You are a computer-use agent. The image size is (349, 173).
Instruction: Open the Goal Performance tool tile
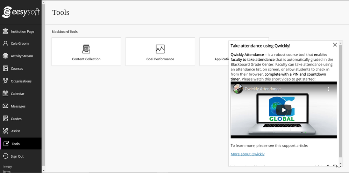click(160, 52)
